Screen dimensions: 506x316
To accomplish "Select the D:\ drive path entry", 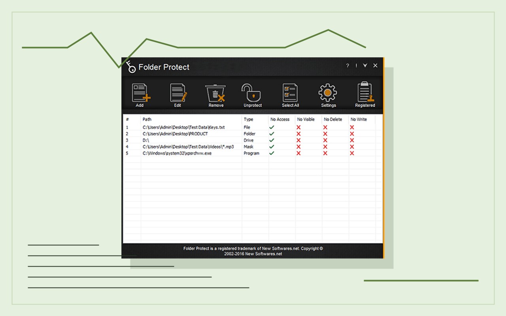I will pos(146,140).
